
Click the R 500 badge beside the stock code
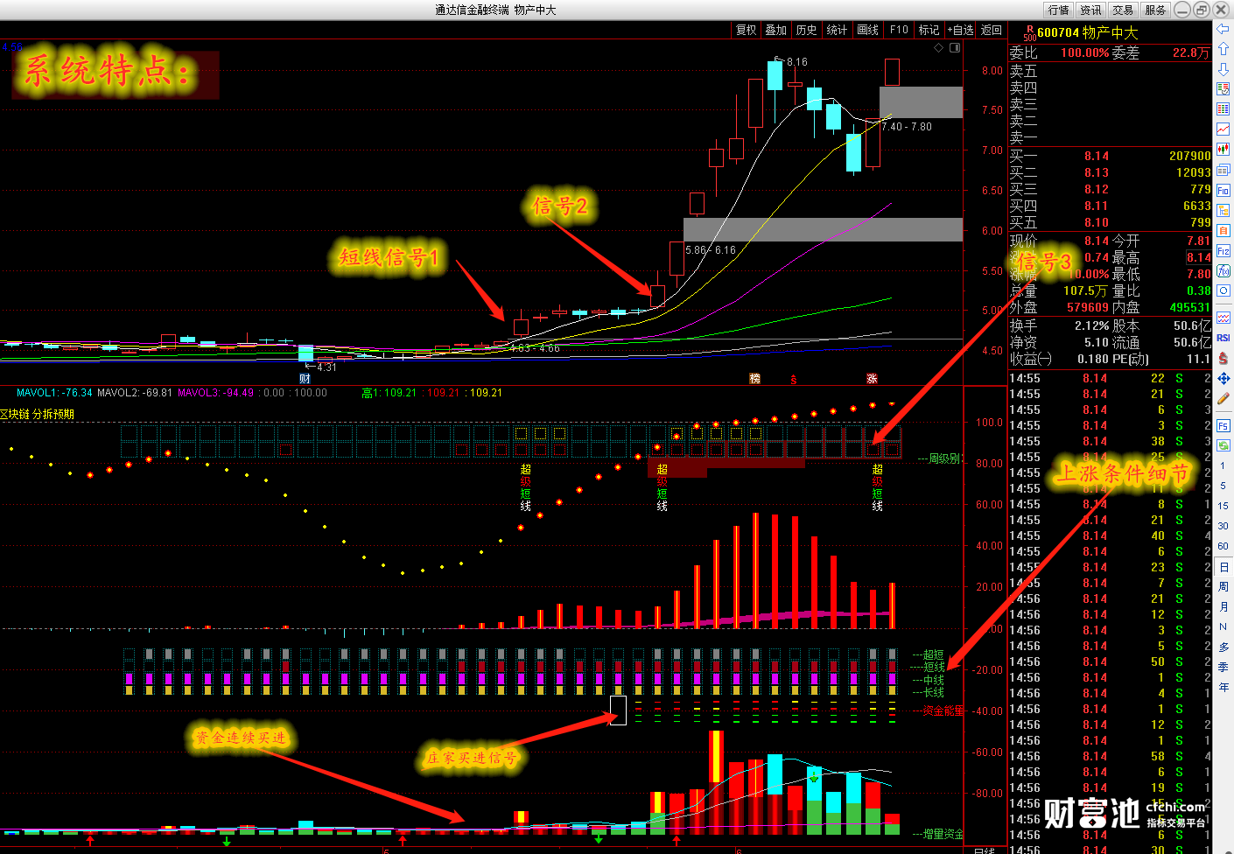coord(1029,33)
